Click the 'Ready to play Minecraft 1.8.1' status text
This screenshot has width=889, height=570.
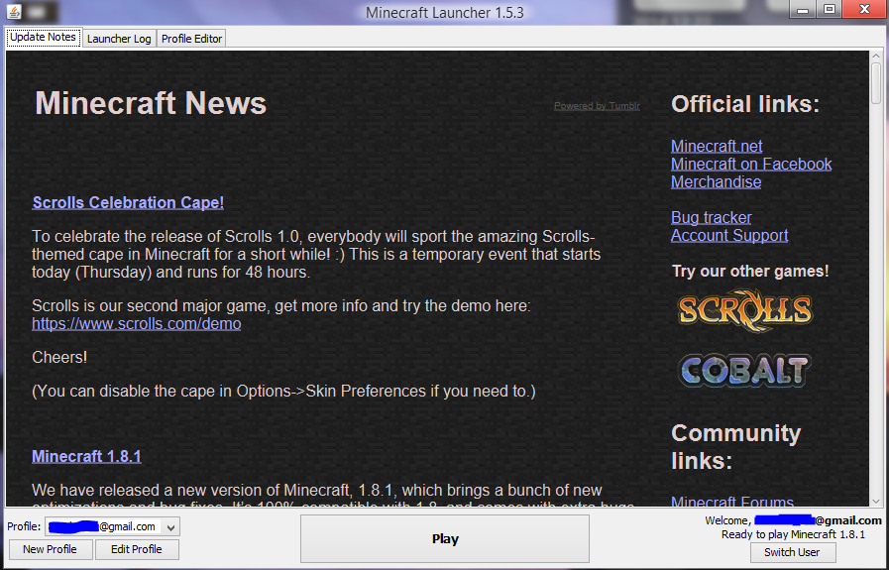click(x=793, y=534)
